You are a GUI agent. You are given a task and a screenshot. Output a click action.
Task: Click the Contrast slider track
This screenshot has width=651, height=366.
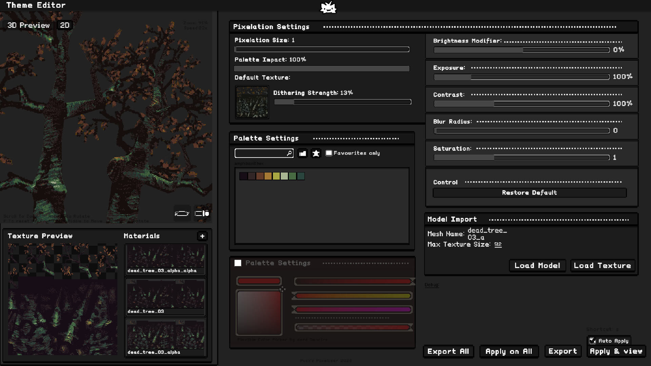521,104
